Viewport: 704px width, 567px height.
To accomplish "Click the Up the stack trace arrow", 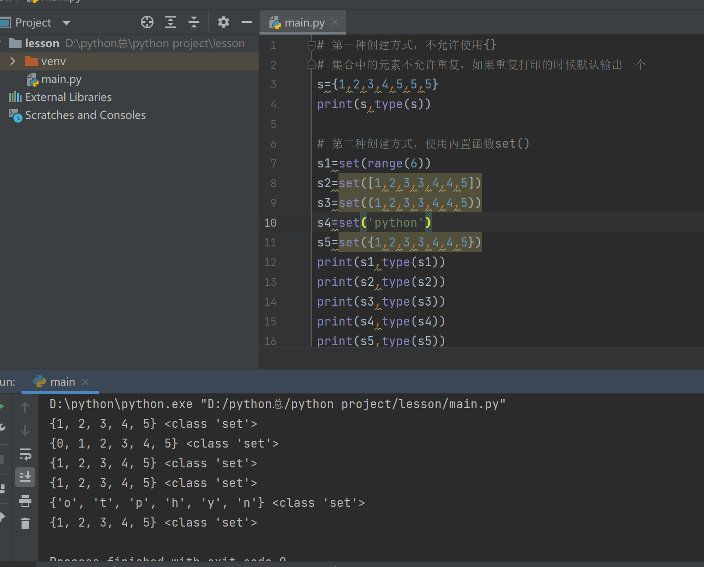I will tap(25, 407).
